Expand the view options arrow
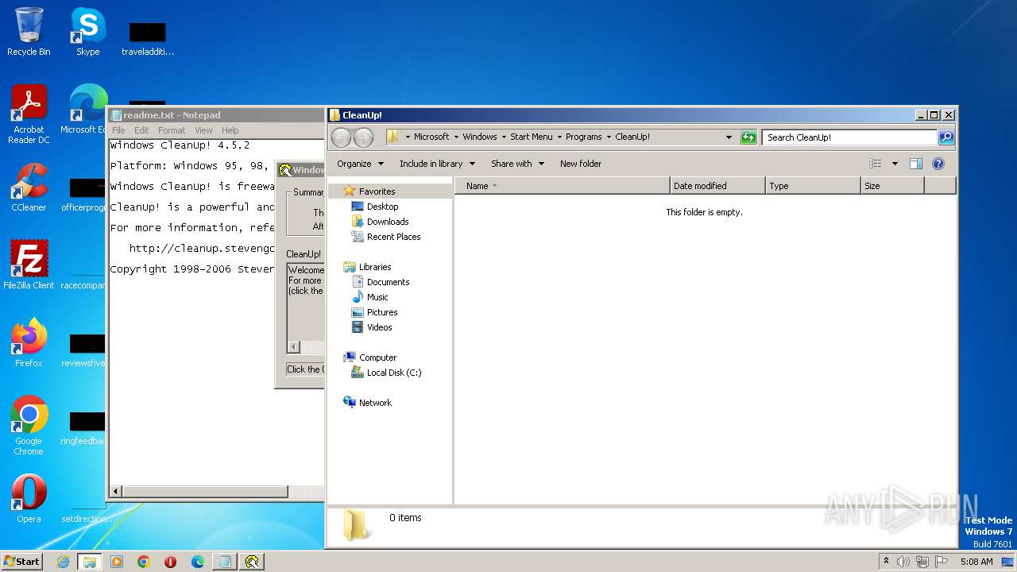The height and width of the screenshot is (572, 1017). tap(895, 164)
